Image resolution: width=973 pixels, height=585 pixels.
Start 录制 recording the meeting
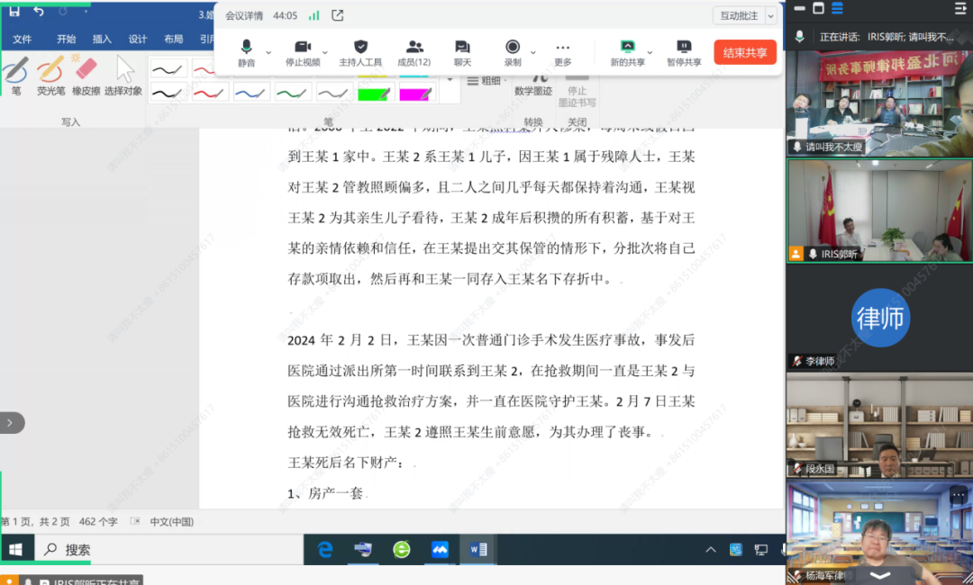(x=514, y=51)
